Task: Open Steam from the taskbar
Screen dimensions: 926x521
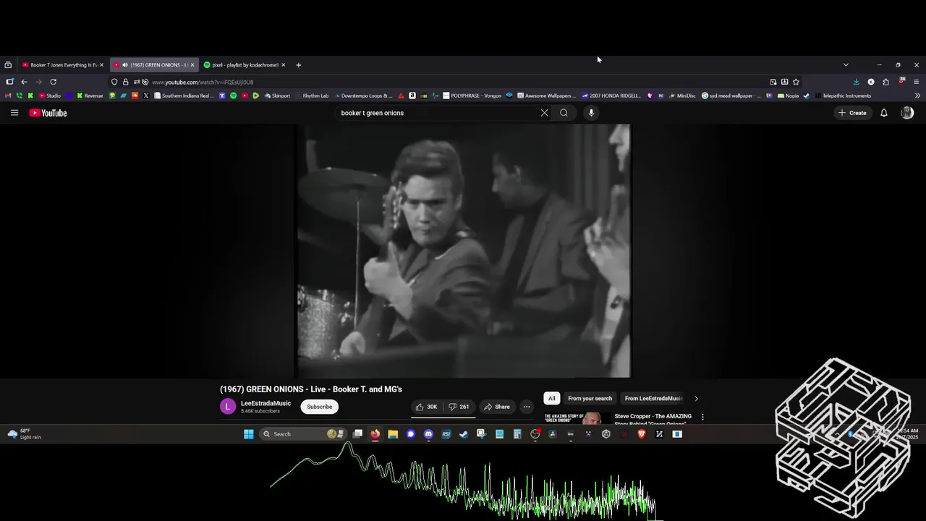Action: (464, 434)
